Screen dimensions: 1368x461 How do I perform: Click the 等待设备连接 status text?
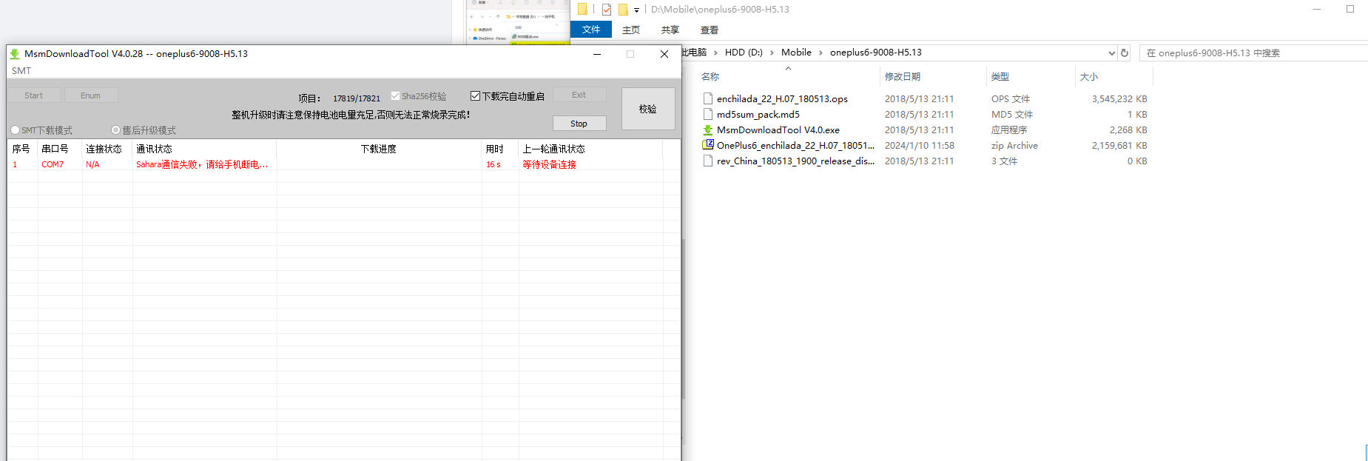[x=549, y=164]
